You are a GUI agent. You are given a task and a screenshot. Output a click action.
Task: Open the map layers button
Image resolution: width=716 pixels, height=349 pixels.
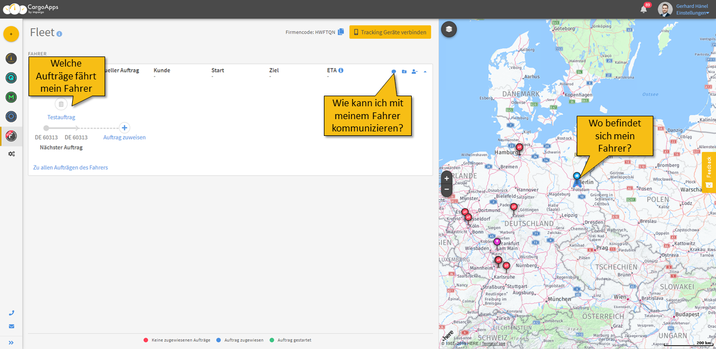[x=449, y=30]
